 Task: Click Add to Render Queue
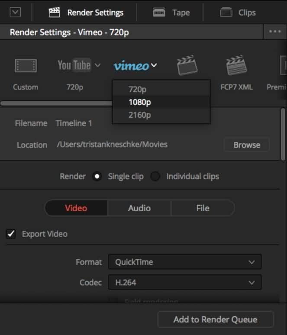pyautogui.click(x=215, y=320)
